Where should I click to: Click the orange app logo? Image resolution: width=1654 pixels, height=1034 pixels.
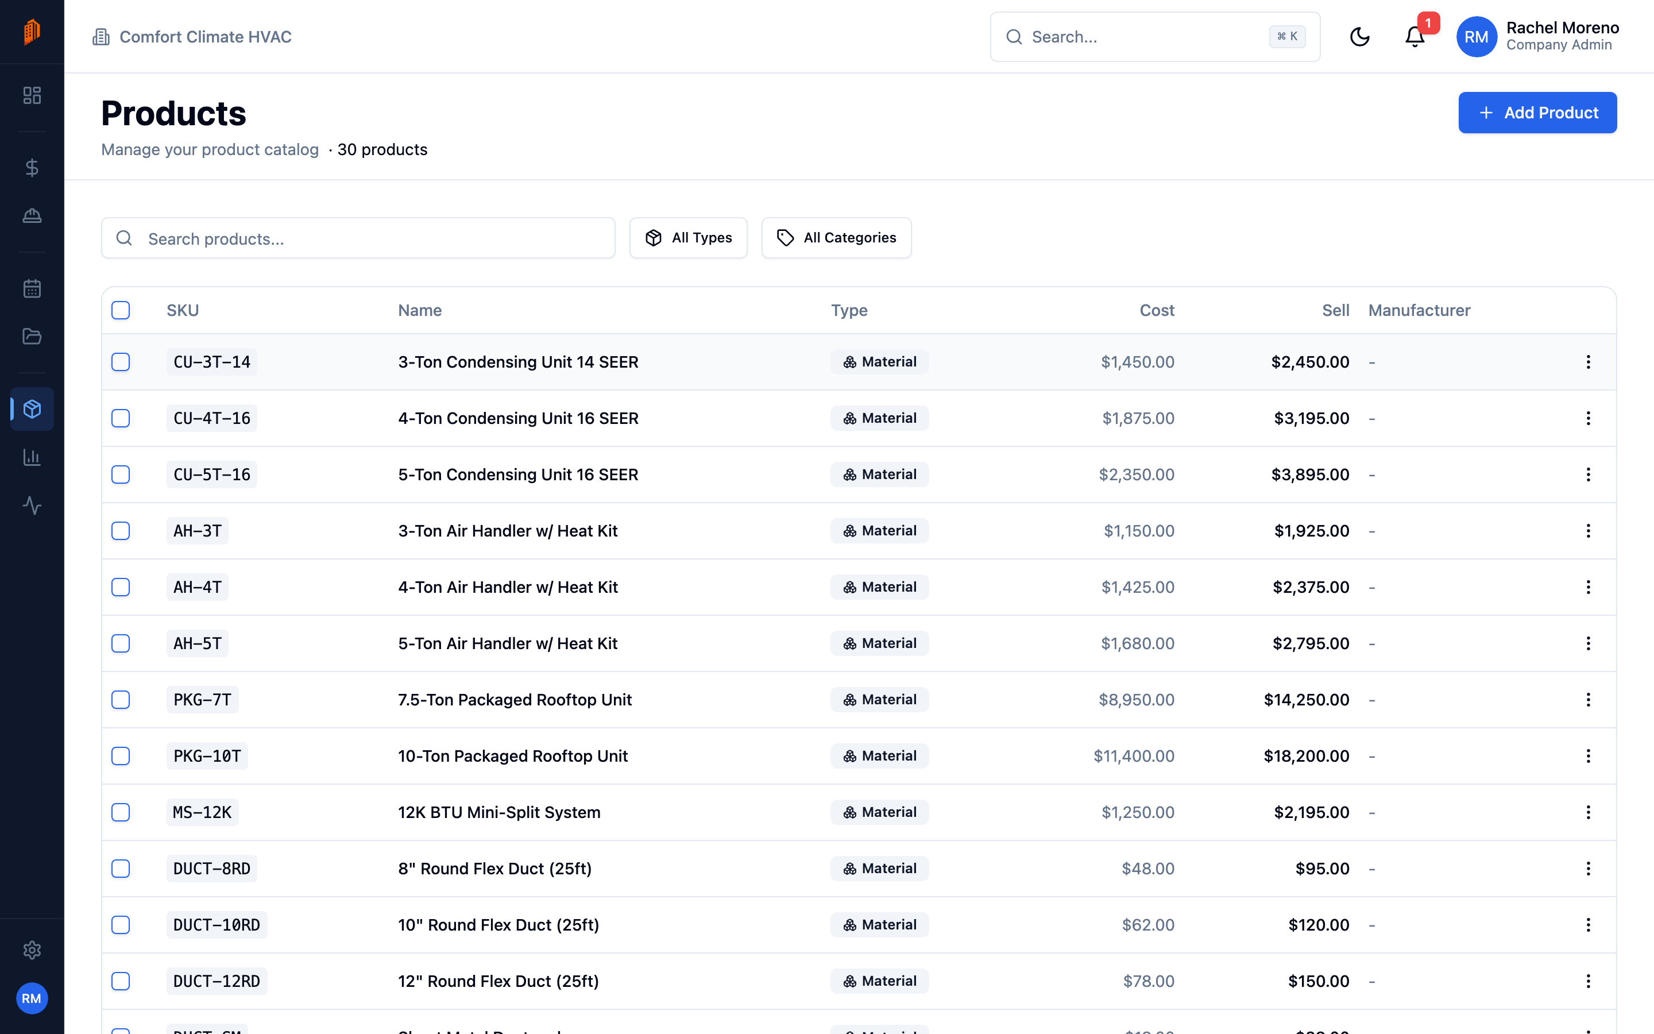click(32, 32)
